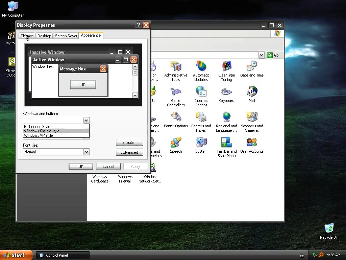Click the magnifier tray icon
This screenshot has width=346, height=260.
coord(321,255)
